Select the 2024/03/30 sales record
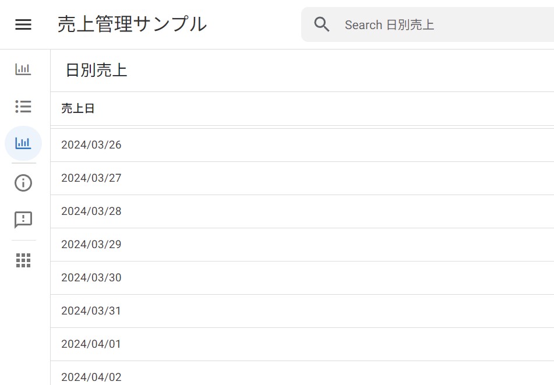The image size is (554, 385). point(91,278)
